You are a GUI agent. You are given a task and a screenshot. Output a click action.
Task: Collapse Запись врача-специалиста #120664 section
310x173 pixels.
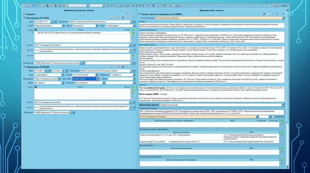[x=140, y=14]
